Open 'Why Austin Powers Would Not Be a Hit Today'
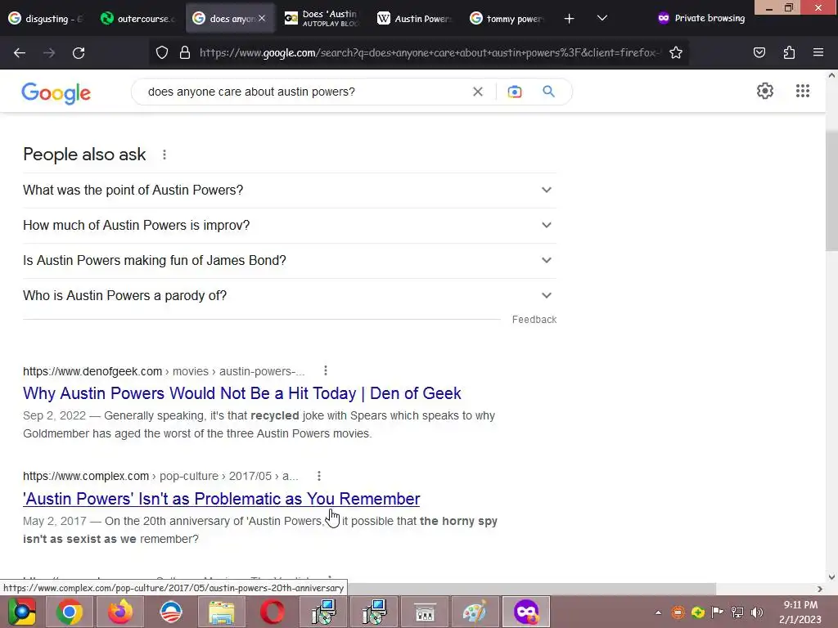The image size is (838, 628). pyautogui.click(x=241, y=393)
